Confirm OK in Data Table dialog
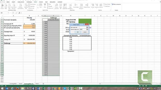Image resolution: width=161 pixels, height=90 pixels. point(78,32)
